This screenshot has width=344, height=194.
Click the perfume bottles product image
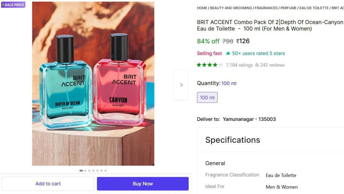[x=93, y=83]
